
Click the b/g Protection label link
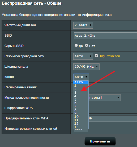pyautogui.click(x=110, y=56)
